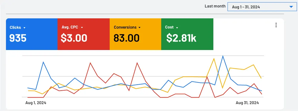Click the $3.00 average CPC value

(x=74, y=38)
